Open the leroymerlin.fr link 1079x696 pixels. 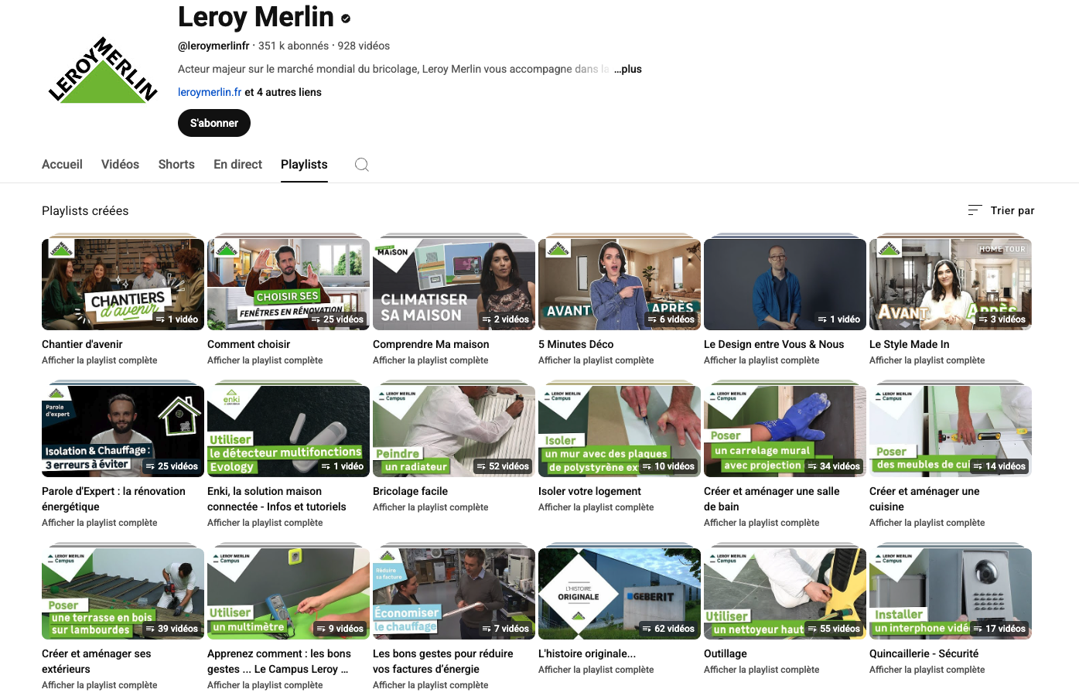(x=210, y=92)
